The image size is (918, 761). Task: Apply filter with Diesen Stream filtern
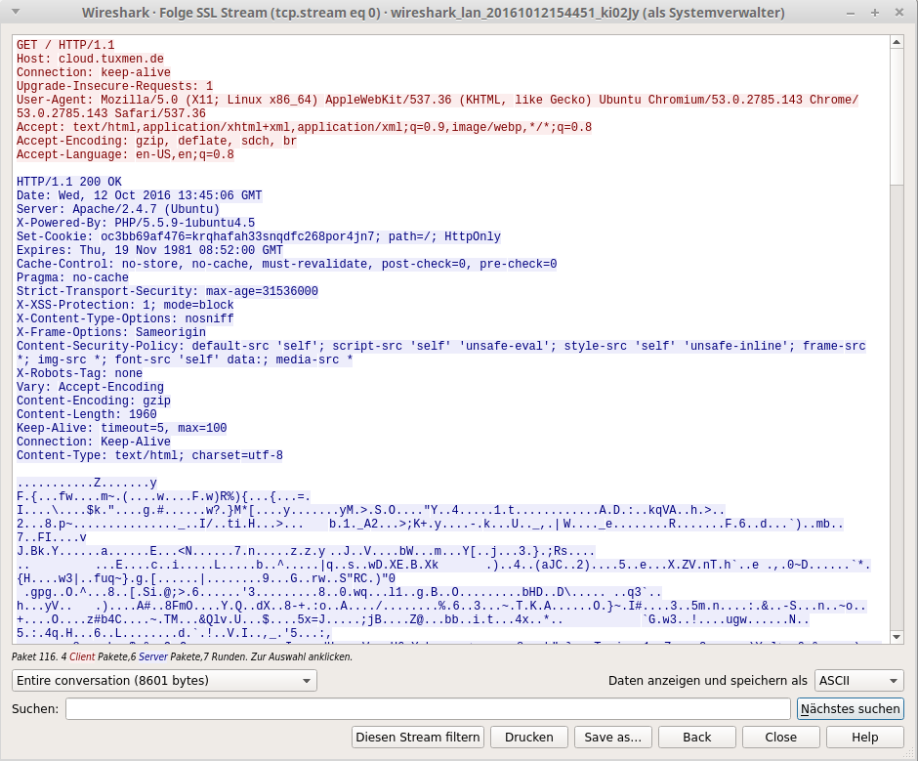point(417,737)
